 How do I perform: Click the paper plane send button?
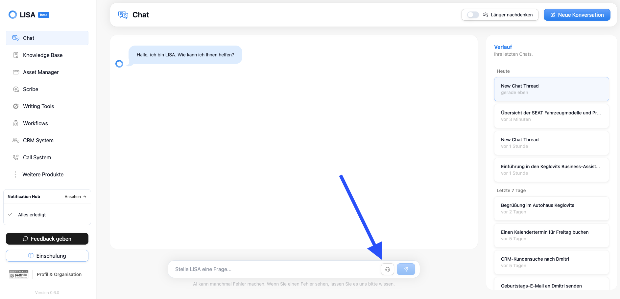(406, 269)
